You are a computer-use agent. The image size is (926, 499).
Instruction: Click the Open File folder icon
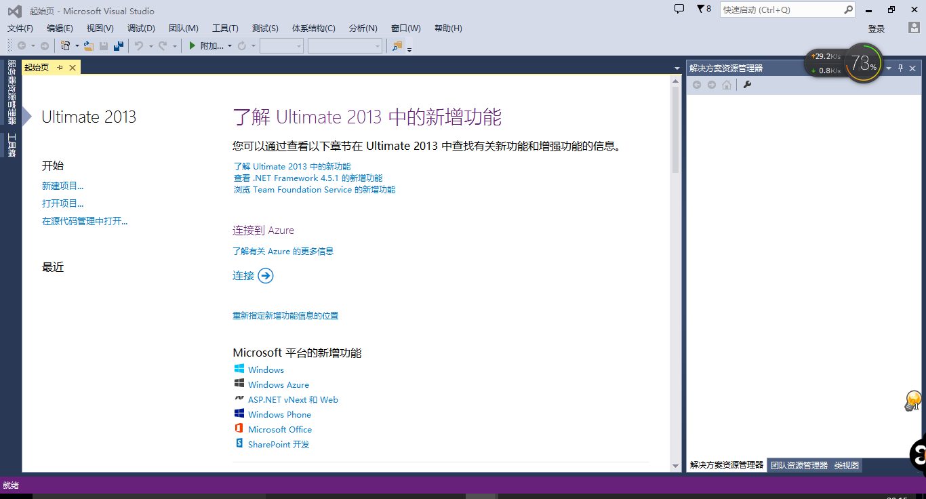[88, 45]
